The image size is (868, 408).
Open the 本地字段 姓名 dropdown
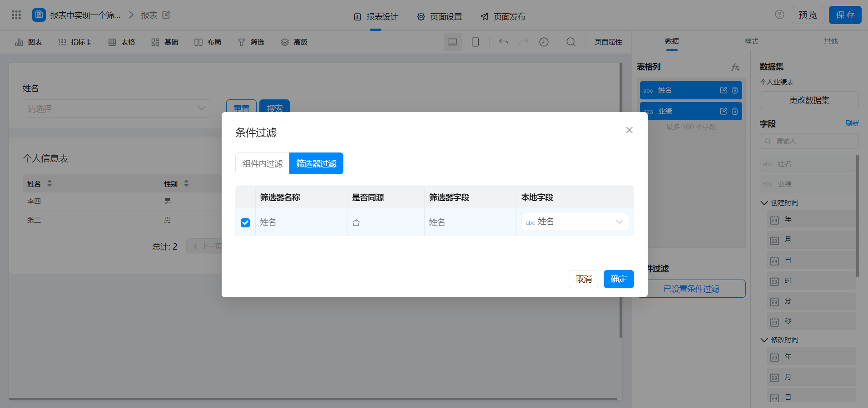click(575, 222)
